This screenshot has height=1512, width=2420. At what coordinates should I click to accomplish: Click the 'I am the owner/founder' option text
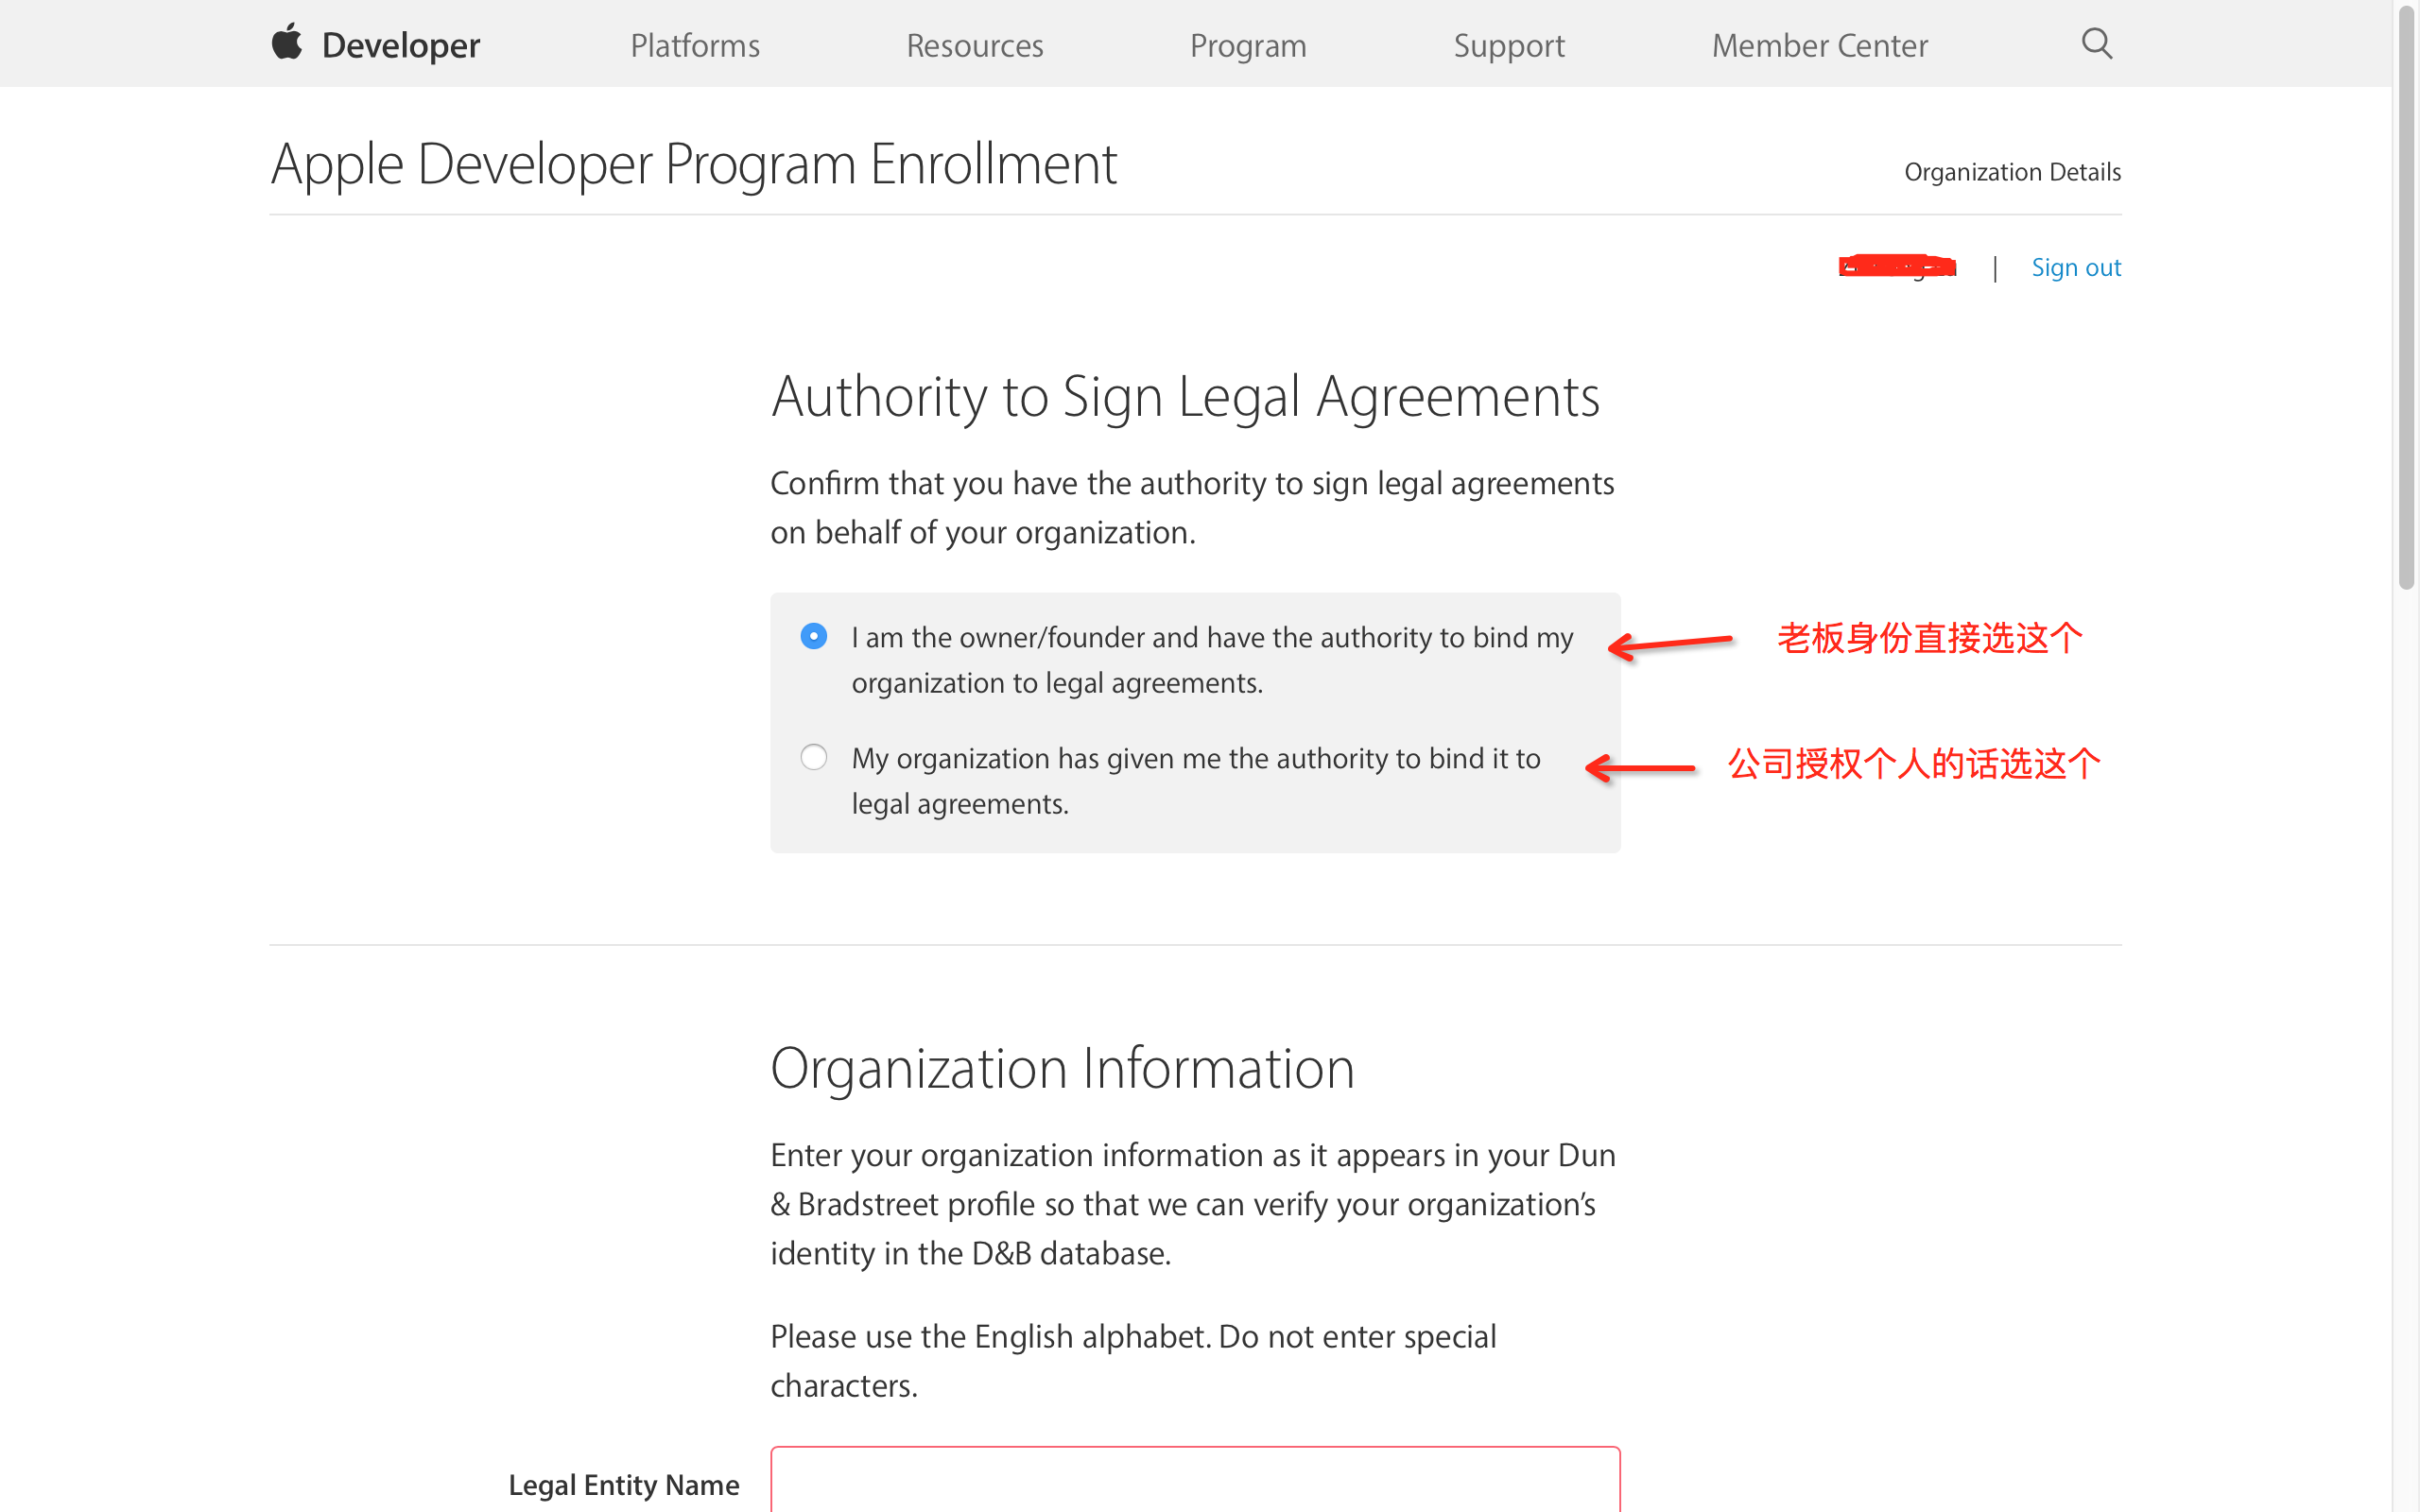pyautogui.click(x=1212, y=660)
